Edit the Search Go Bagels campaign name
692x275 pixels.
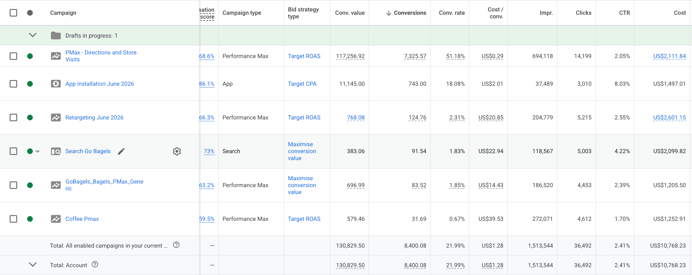click(121, 151)
